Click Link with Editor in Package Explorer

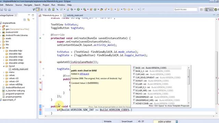[29, 20]
